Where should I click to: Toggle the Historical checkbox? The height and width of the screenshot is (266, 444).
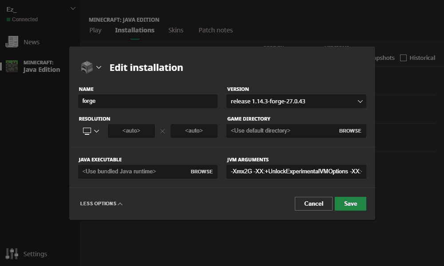tap(403, 58)
